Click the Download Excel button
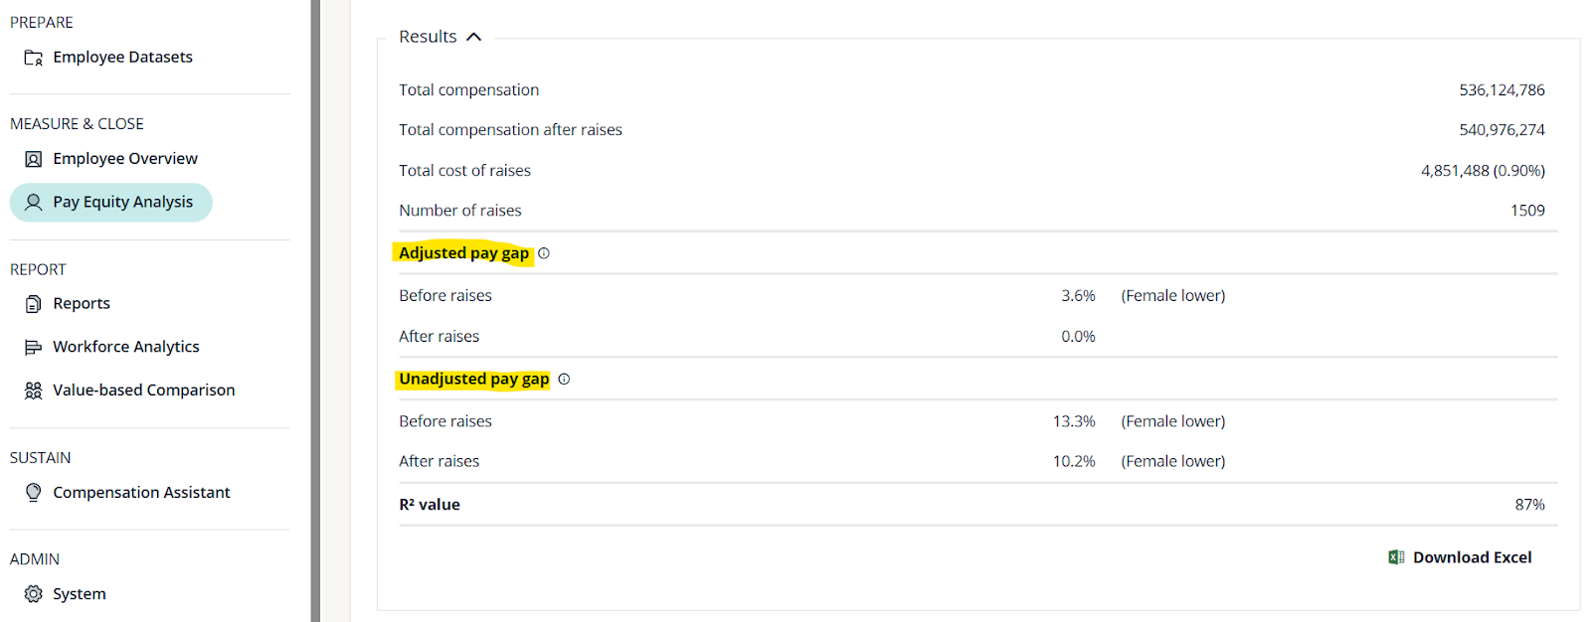Screen dimensions: 1591x622 [1472, 557]
